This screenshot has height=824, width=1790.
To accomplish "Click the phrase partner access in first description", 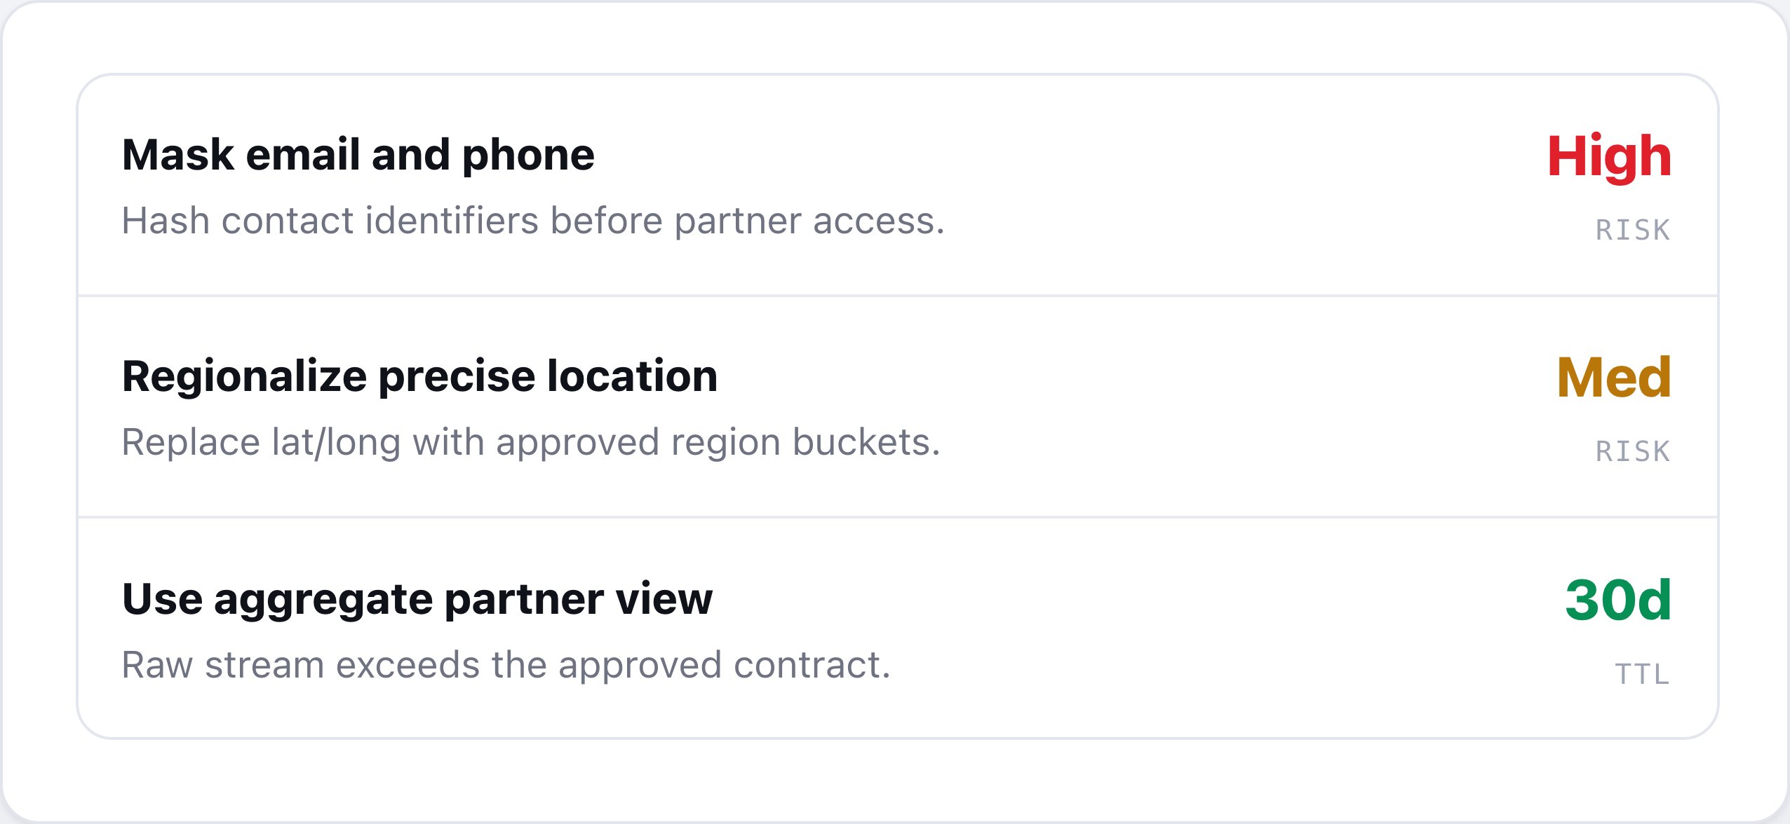I will click(x=809, y=221).
